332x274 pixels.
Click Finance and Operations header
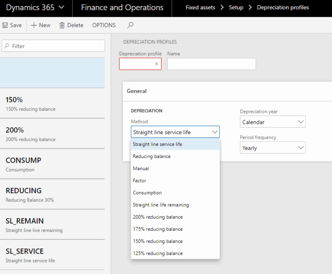pyautogui.click(x=122, y=8)
